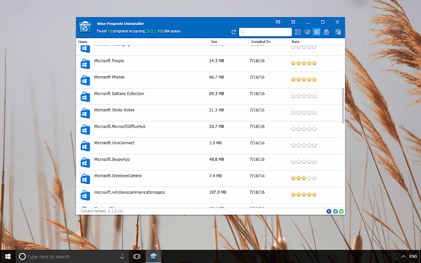
Task: Rate Microsoft.MicrosoftOfficeHub stars
Action: point(304,129)
